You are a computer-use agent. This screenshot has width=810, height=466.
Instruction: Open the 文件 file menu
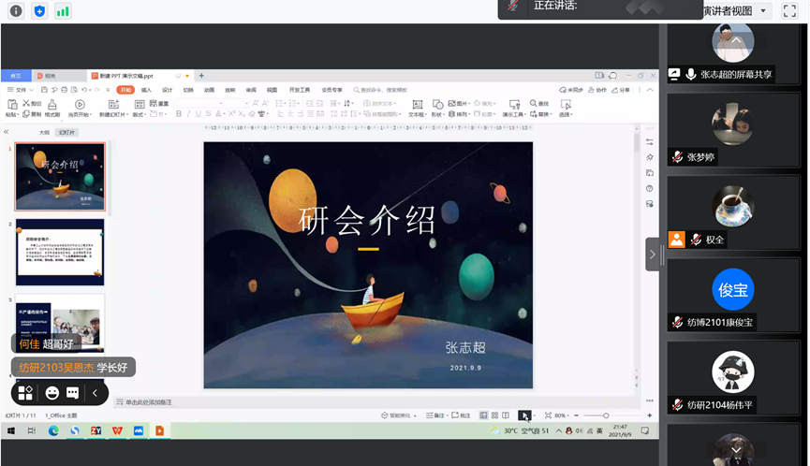[19, 90]
